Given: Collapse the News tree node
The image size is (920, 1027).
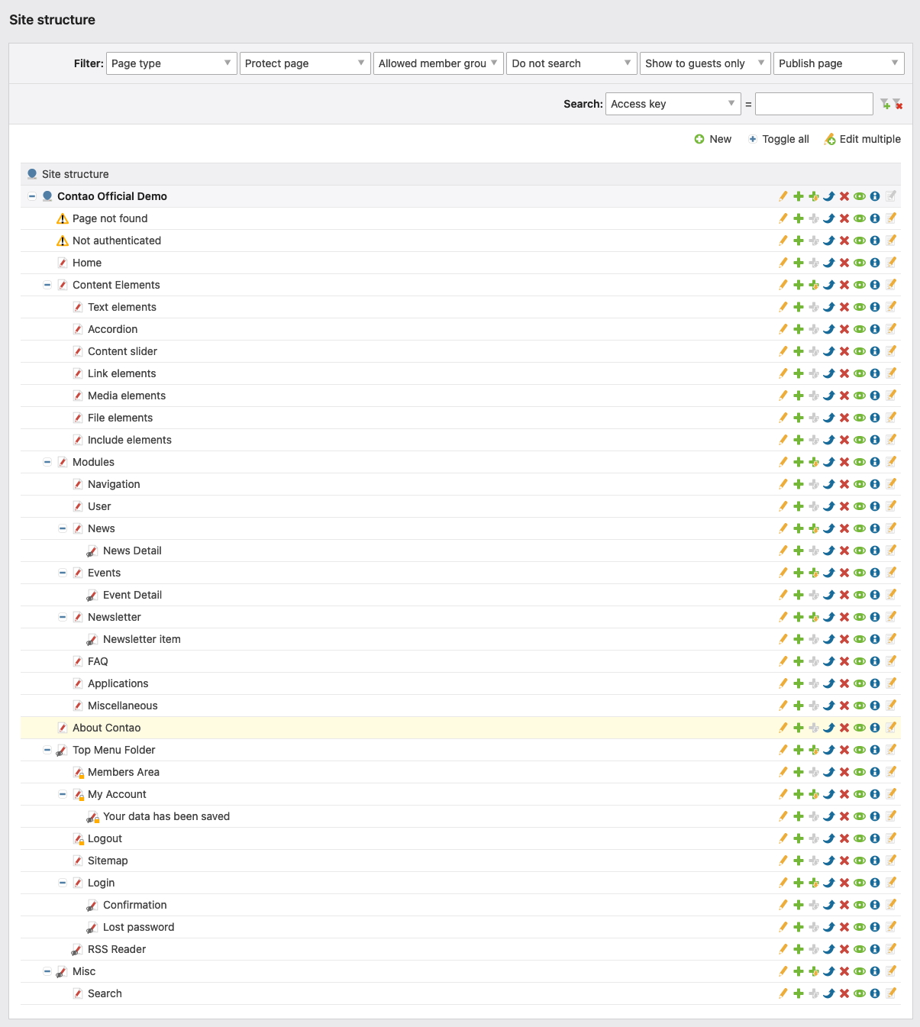Looking at the screenshot, I should point(63,528).
